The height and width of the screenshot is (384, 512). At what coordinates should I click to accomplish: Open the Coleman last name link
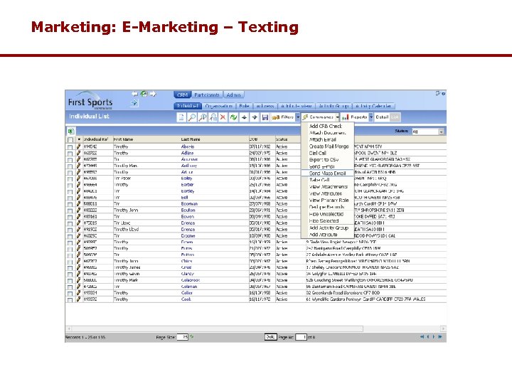[x=189, y=287]
